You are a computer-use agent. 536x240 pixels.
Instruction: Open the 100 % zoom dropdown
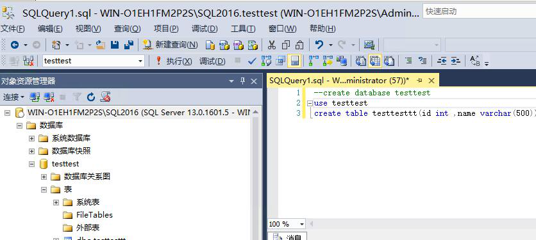(302, 224)
